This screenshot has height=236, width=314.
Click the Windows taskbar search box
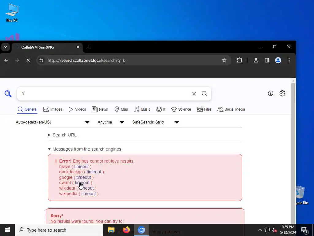pos(59,230)
